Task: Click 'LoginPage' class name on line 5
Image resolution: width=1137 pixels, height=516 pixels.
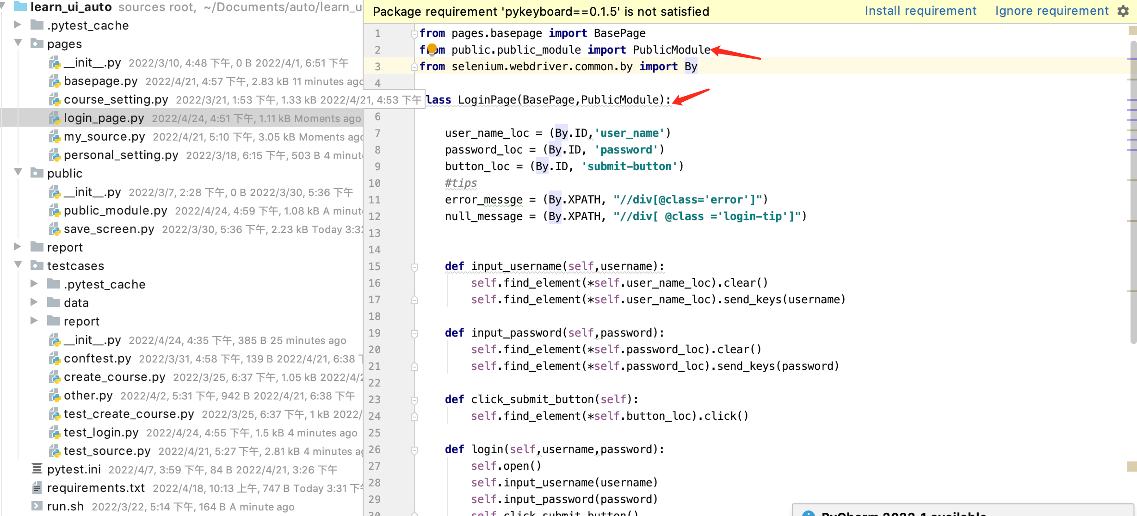Action: pyautogui.click(x=487, y=99)
